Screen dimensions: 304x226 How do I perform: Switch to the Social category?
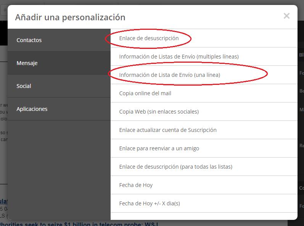(59, 86)
